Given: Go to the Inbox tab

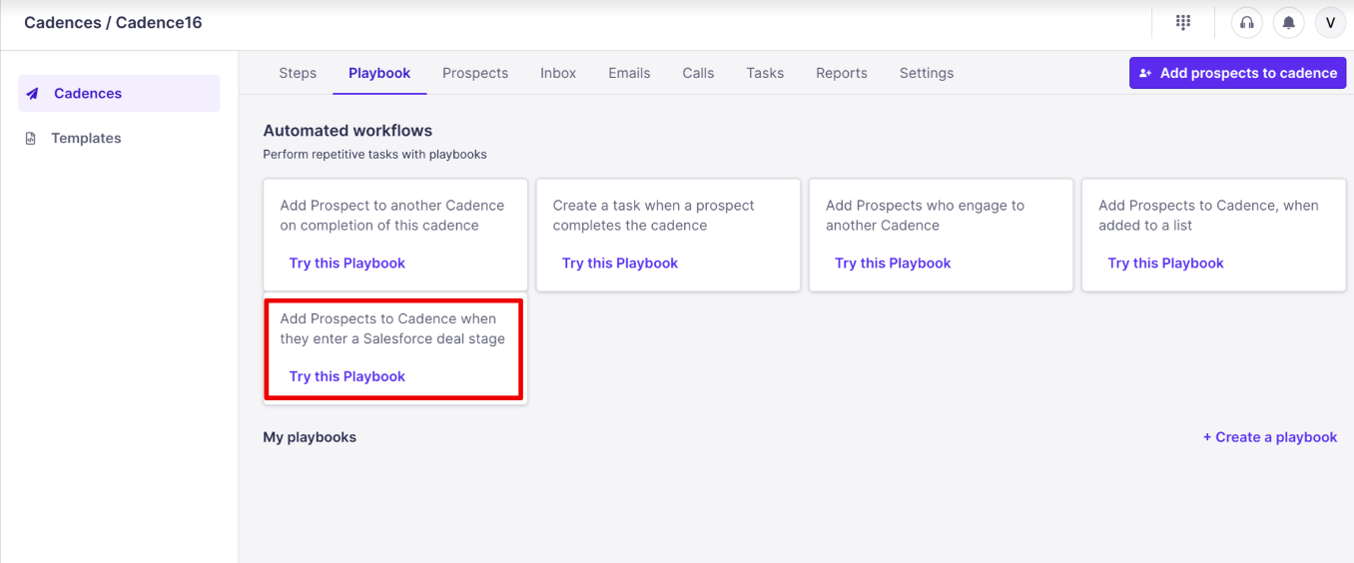Looking at the screenshot, I should 558,73.
